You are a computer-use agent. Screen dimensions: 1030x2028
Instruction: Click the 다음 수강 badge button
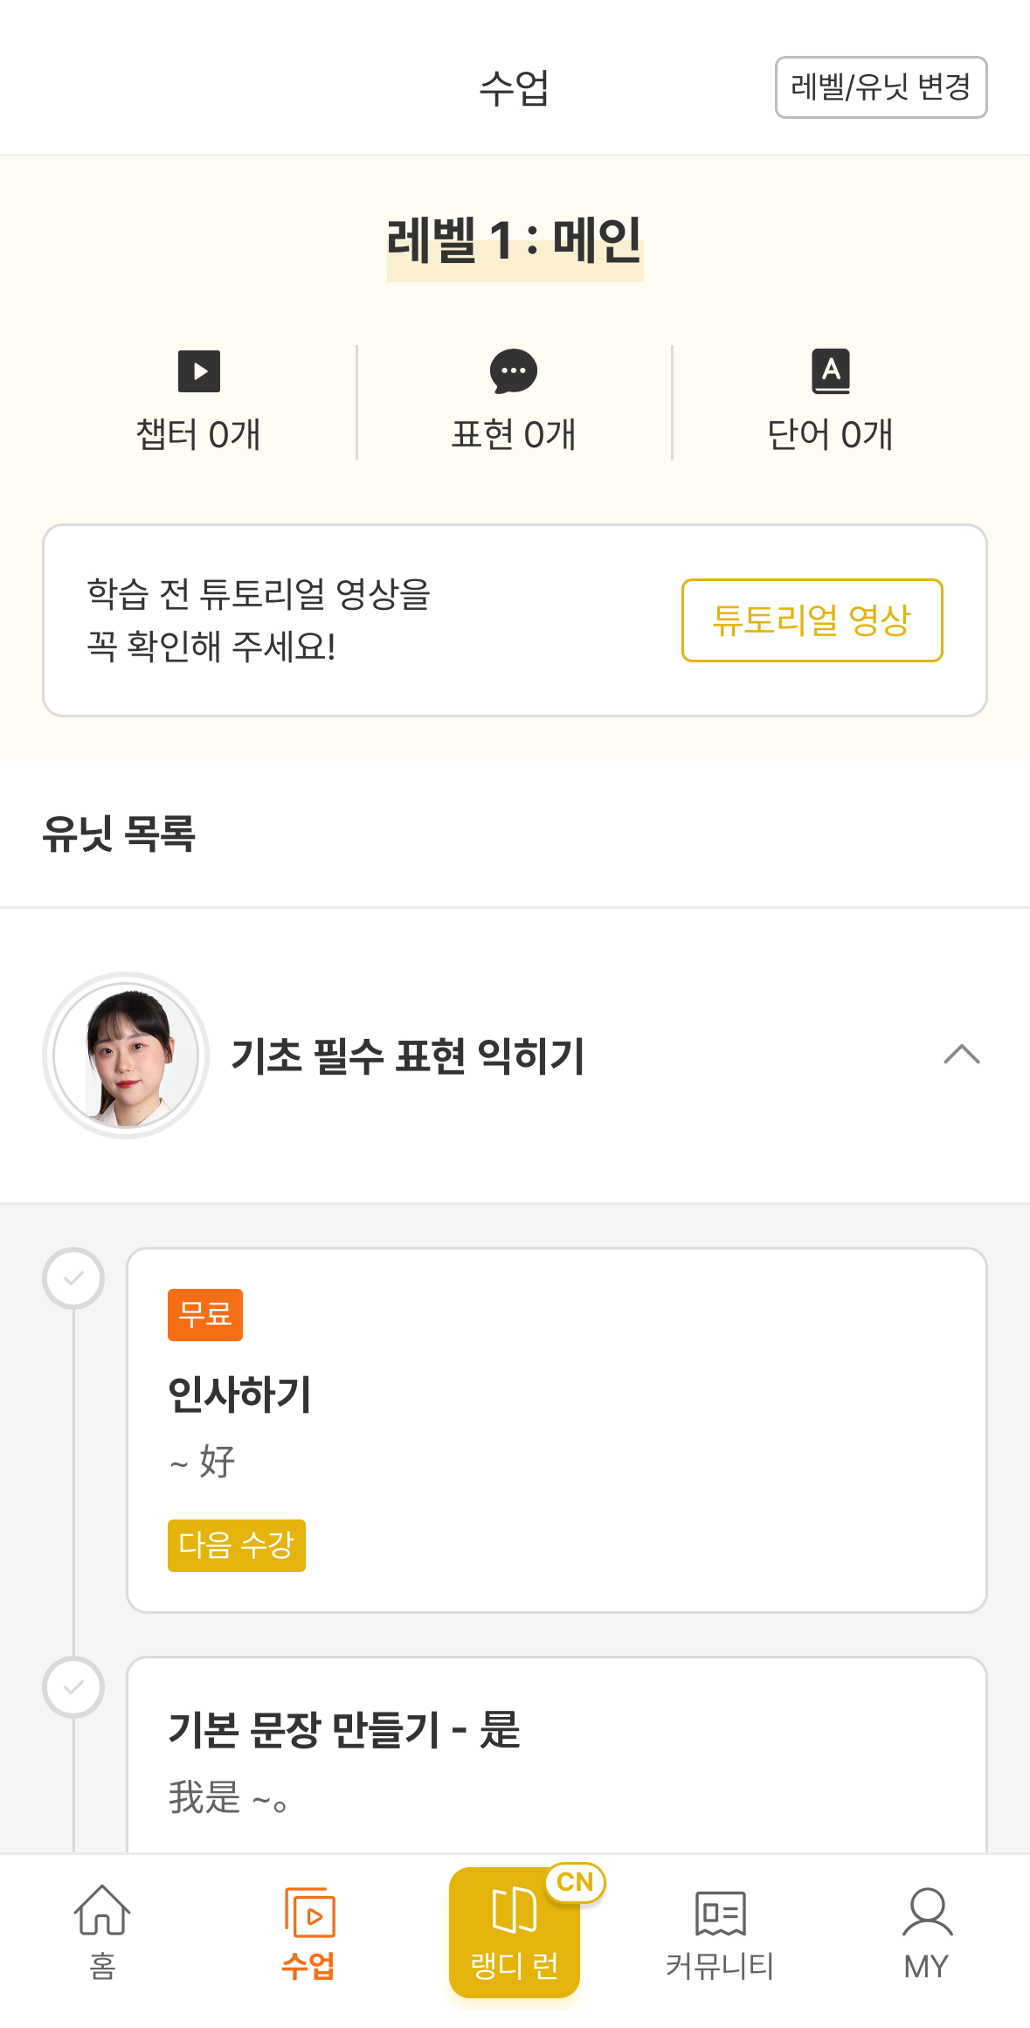(237, 1545)
